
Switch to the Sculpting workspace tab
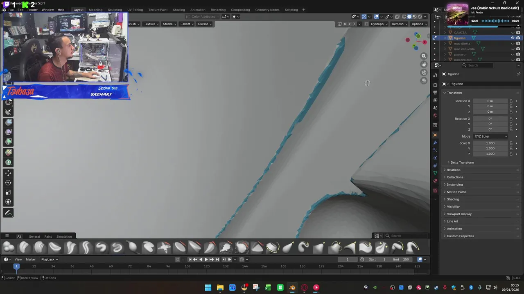115,10
